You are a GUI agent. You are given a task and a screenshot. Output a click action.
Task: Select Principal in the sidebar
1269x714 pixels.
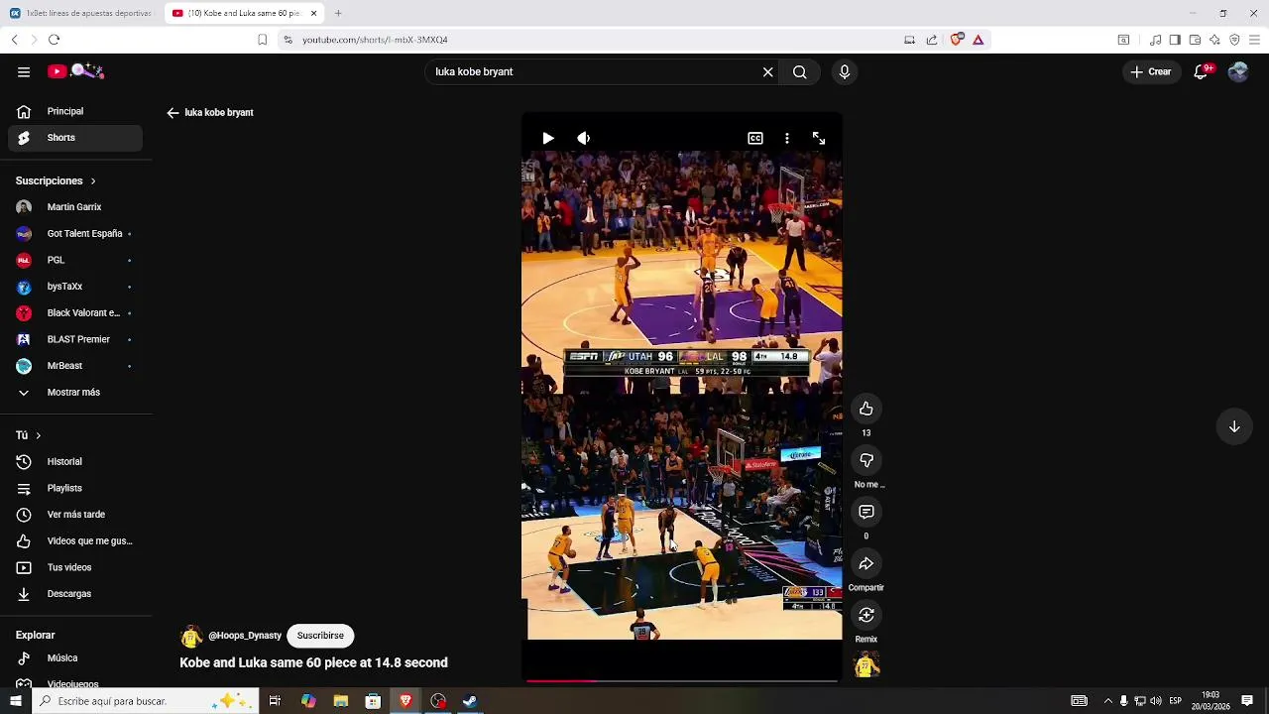[x=75, y=112]
